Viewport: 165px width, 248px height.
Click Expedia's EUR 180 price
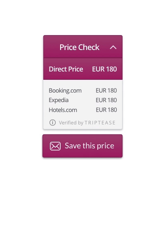pos(106,100)
